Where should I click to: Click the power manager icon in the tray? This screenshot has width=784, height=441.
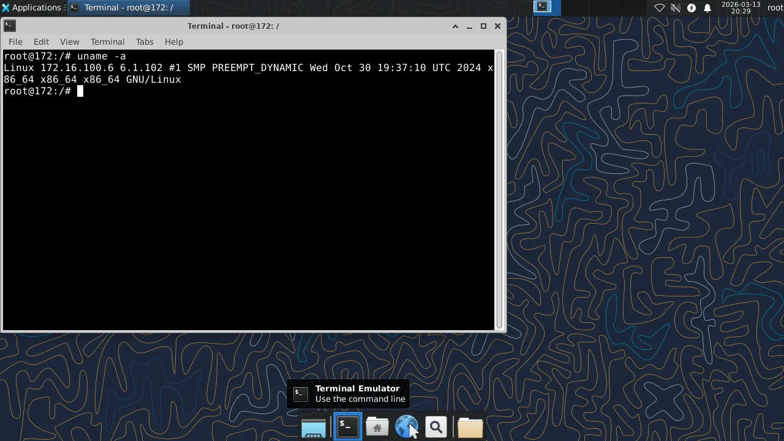[x=692, y=7]
